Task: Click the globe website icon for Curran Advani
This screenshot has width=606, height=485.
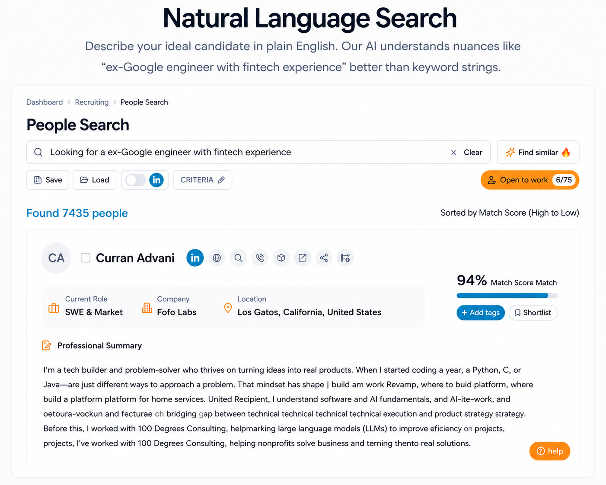Action: 217,258
